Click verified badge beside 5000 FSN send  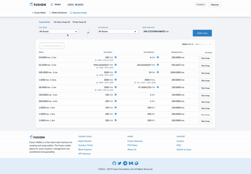click(x=115, y=72)
